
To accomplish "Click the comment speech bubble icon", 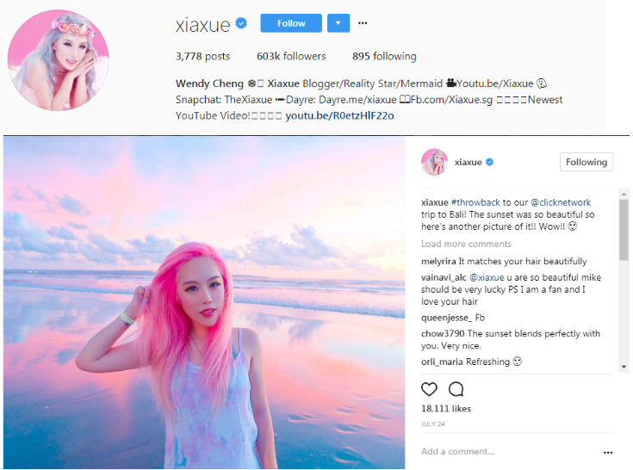I will point(456,389).
